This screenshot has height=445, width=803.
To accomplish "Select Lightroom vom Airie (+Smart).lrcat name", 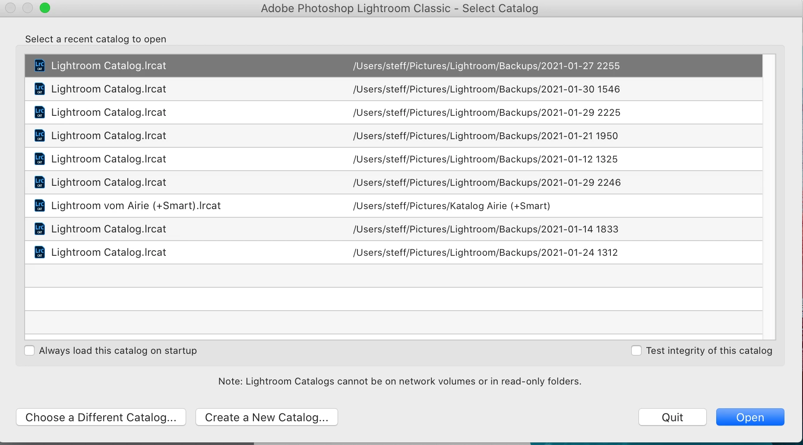I will (136, 206).
